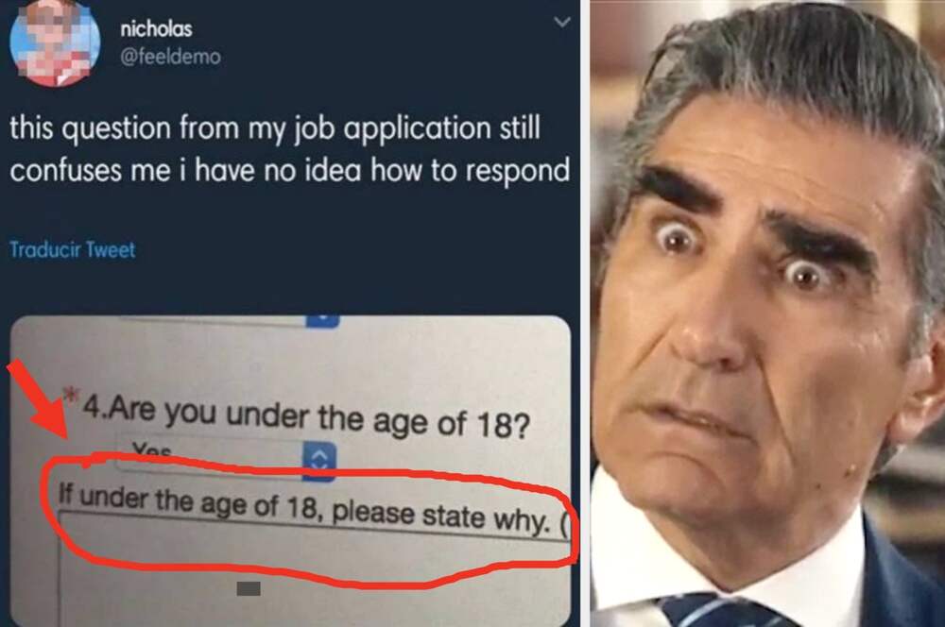Viewport: 945px width, 627px height.
Task: Click the partially visible blue dropdown above question 4
Action: coord(322,321)
